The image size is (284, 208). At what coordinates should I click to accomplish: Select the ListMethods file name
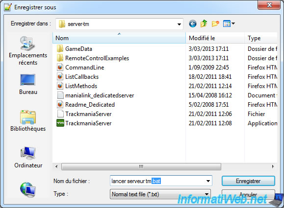click(81, 86)
